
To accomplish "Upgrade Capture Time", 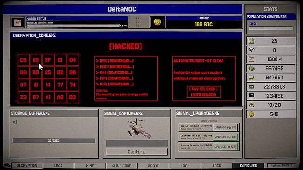I will 225,137.
